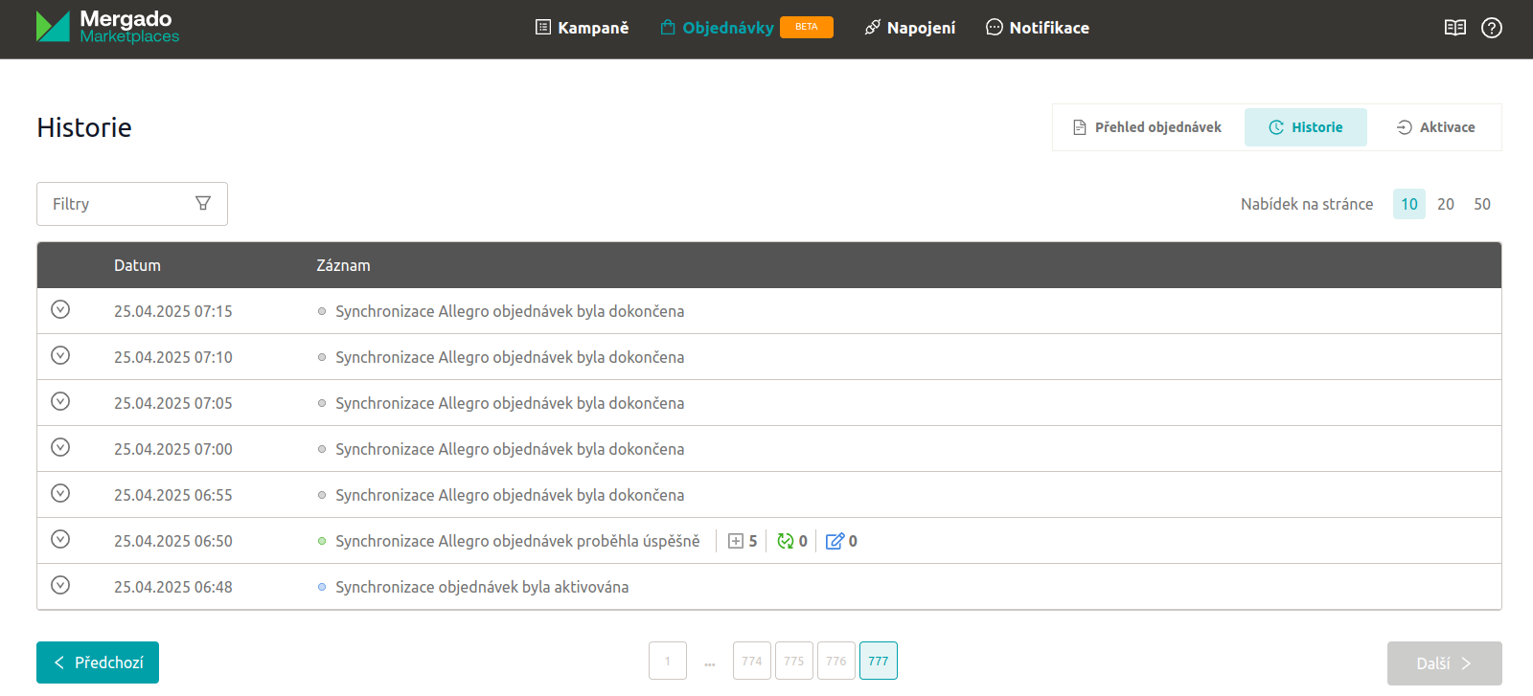Screen dimensions: 1533x696
Task: Expand the 25.04.2025 07:15 record
Action: coord(60,309)
